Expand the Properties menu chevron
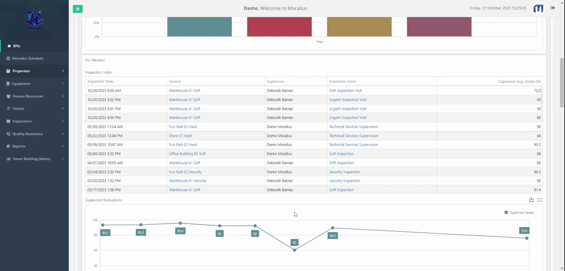The height and width of the screenshot is (271, 565). 63,71
